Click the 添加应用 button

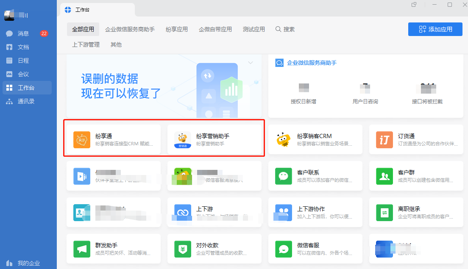pyautogui.click(x=435, y=29)
